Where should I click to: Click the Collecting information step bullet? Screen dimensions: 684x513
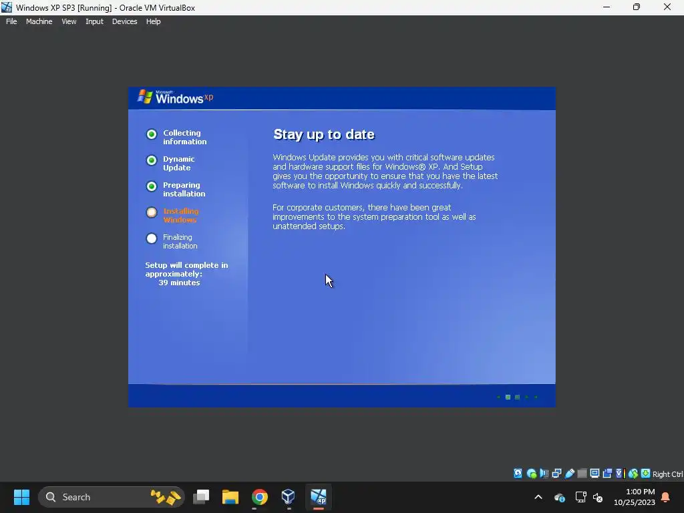(x=152, y=134)
